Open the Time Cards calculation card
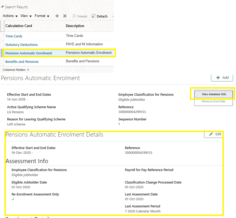Image resolution: width=236 pixels, height=218 pixels. 14,36
